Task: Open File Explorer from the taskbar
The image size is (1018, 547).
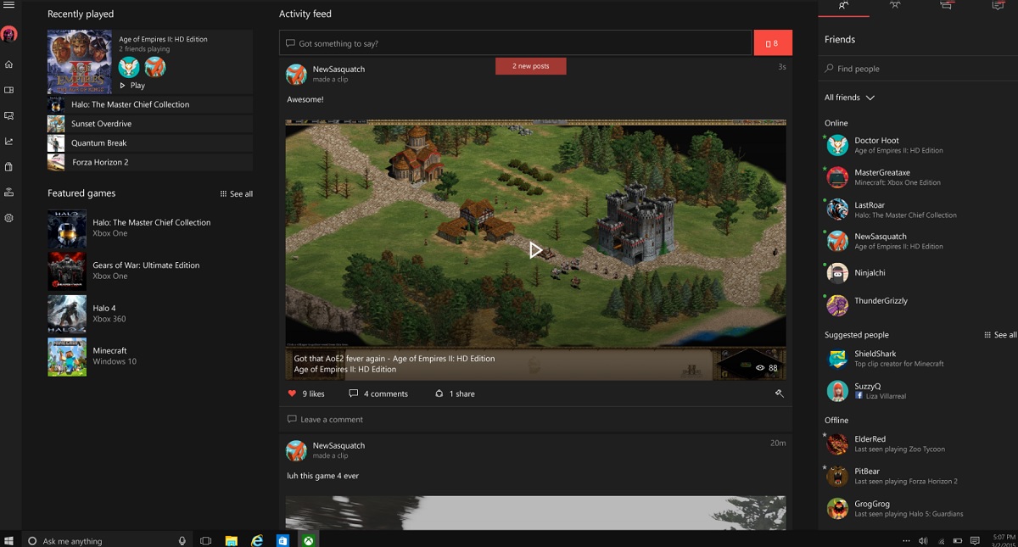Action: 231,540
